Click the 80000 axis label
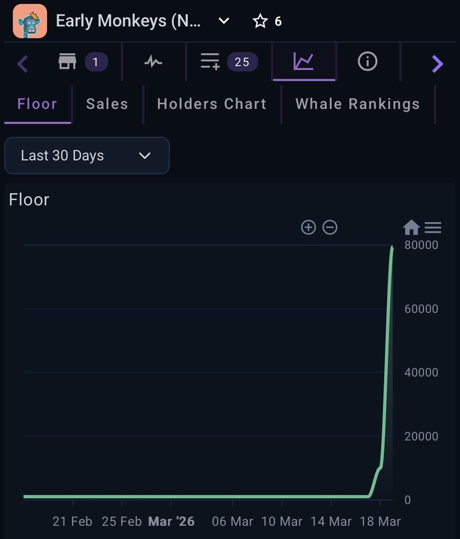460x539 pixels. (421, 245)
